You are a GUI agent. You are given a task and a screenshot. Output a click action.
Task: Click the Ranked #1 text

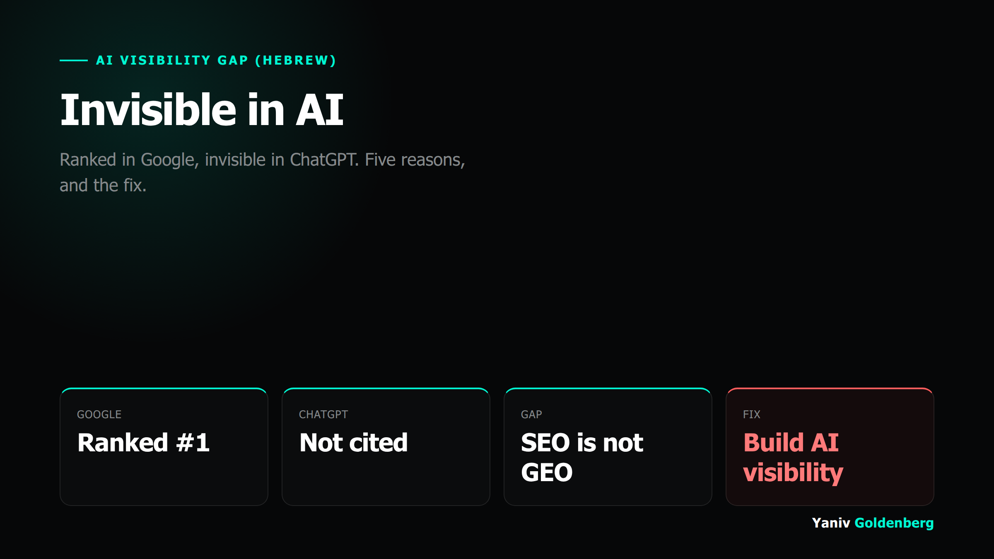[143, 443]
